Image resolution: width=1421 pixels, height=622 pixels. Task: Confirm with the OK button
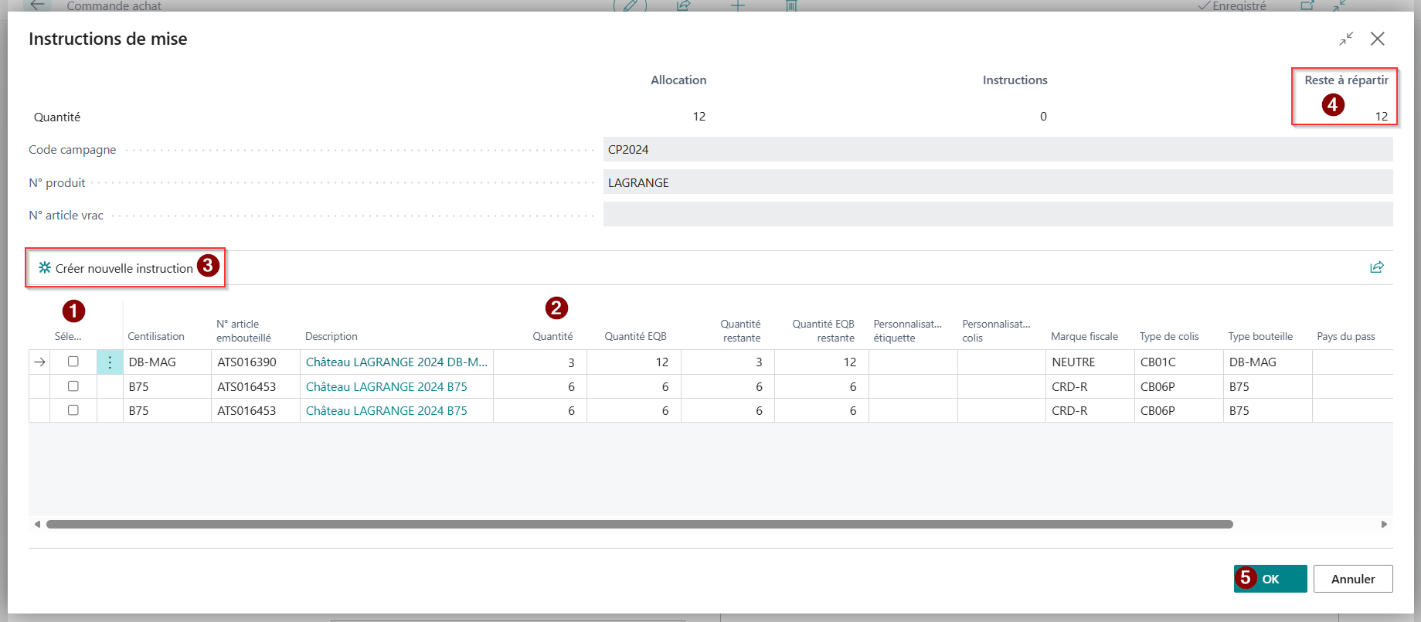tap(1270, 579)
